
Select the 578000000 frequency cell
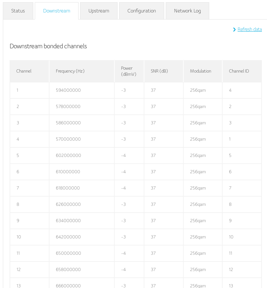pos(68,106)
